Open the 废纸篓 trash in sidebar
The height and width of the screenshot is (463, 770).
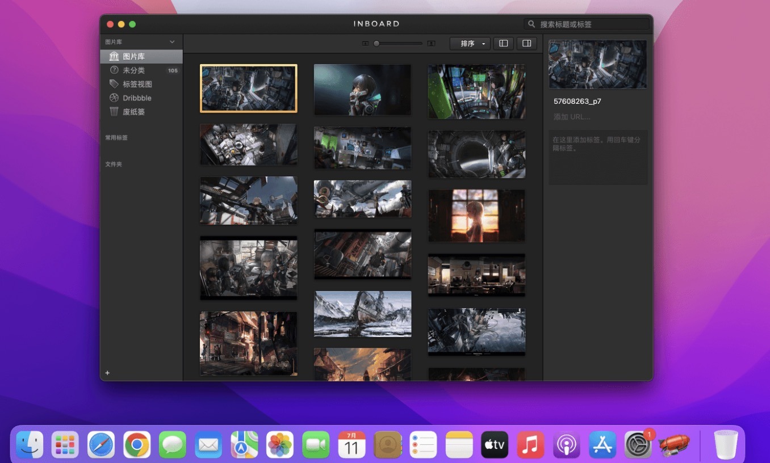[x=133, y=112]
